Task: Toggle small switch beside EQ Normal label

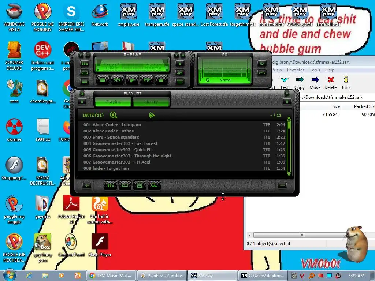Action: (208, 80)
